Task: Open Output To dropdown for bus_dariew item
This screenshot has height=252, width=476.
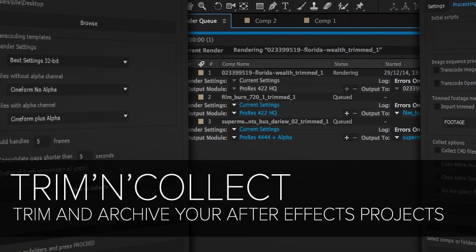Action: [397, 138]
